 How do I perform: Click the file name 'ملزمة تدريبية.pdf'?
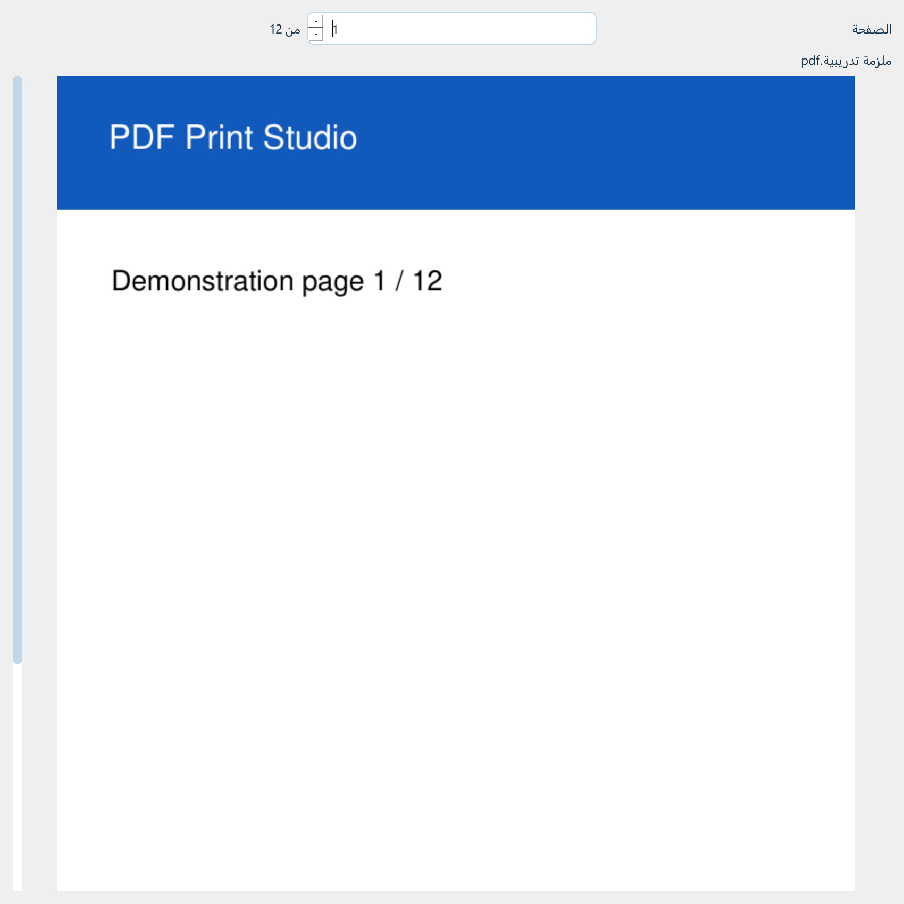click(x=846, y=61)
